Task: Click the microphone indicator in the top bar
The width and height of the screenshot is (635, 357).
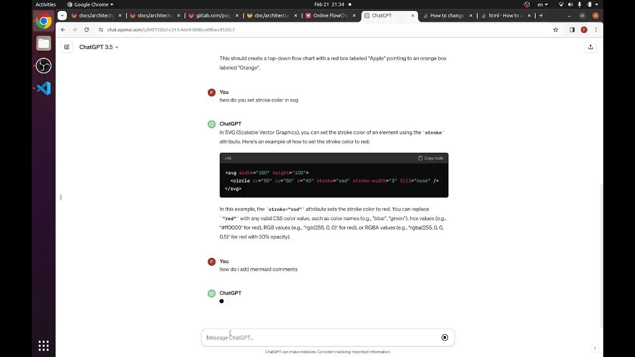Action: pos(579,4)
